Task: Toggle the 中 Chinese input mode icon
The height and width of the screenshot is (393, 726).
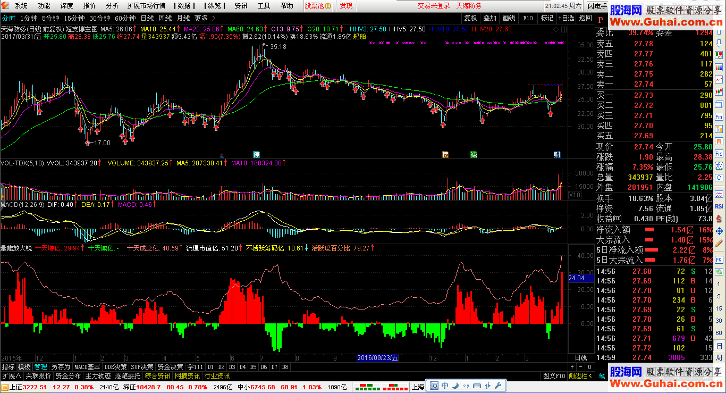Action: click(x=445, y=386)
